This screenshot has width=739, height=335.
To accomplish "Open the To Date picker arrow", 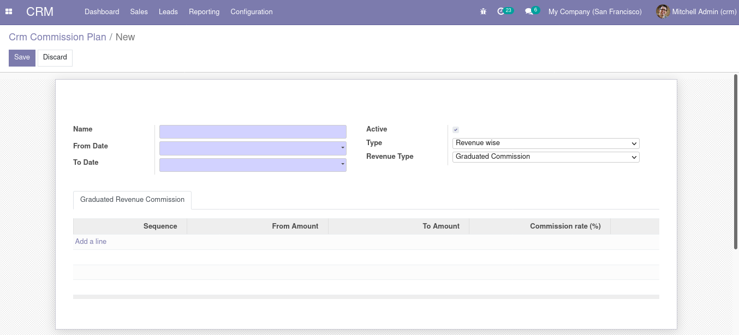I will coord(342,165).
